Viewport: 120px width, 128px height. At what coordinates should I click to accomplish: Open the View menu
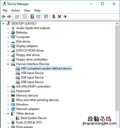tap(27, 10)
